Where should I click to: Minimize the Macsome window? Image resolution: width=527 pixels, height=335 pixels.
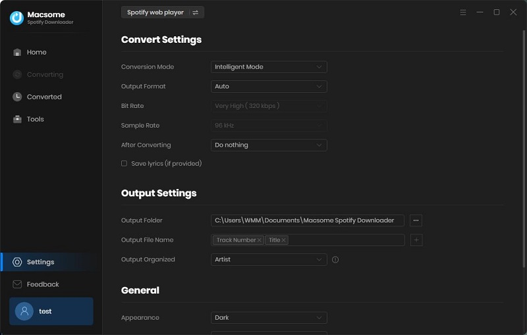tap(480, 13)
